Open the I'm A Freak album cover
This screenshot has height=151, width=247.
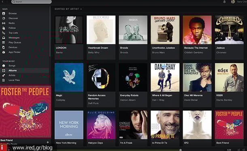point(133,125)
